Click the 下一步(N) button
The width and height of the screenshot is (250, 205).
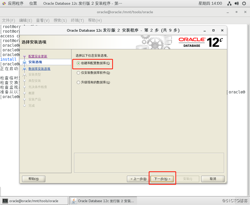pos(162,179)
